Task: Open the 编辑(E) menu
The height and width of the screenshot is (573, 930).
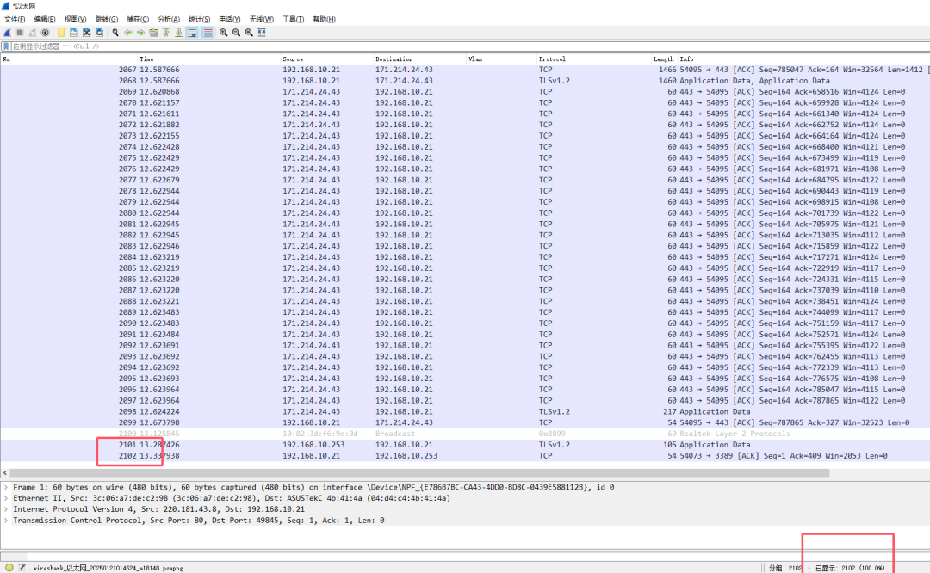Action: (45, 20)
